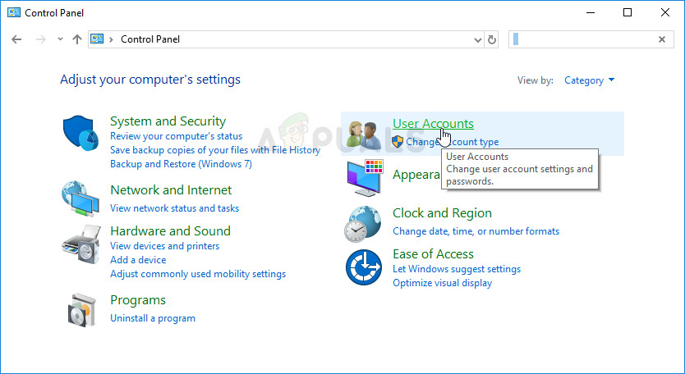Click Let Windows suggest settings
This screenshot has width=685, height=374.
point(457,269)
